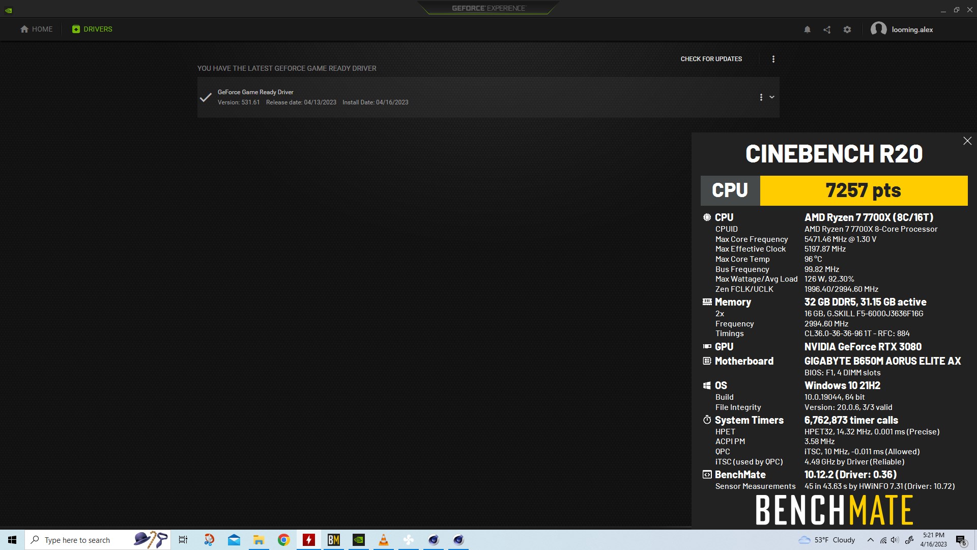Screen dimensions: 977x550
Task: Click the 32 GB DDR5 memory heading
Action: click(x=866, y=302)
